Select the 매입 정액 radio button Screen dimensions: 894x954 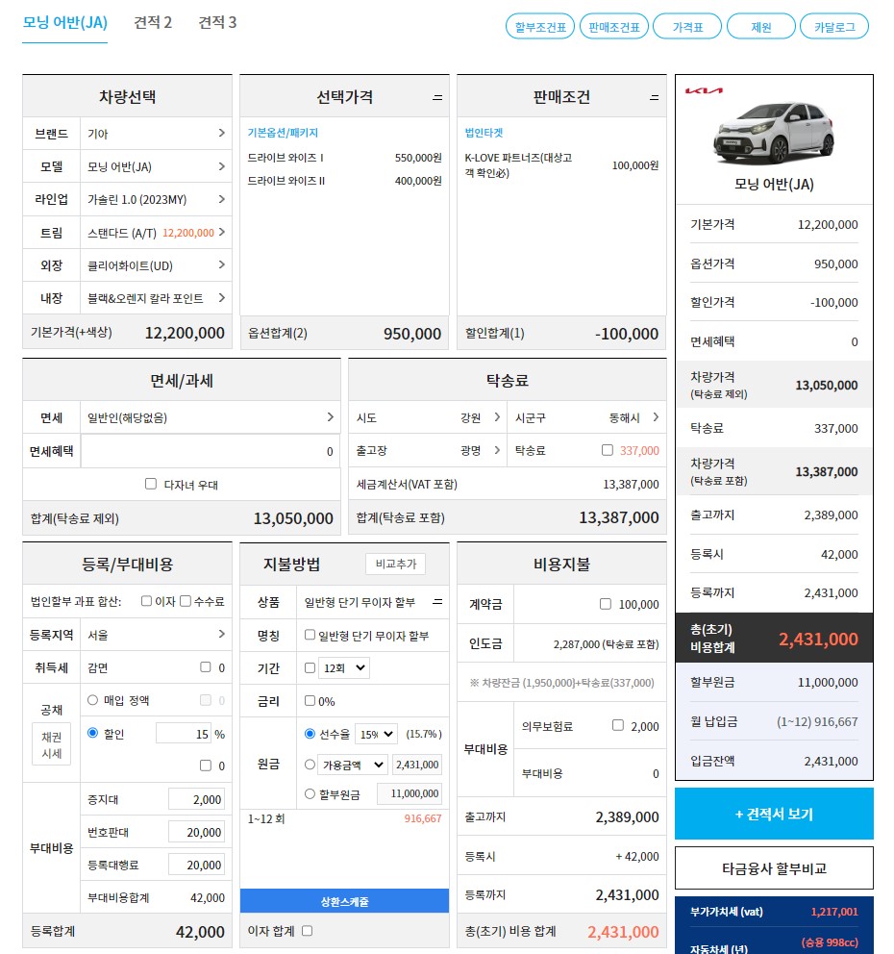[92, 700]
